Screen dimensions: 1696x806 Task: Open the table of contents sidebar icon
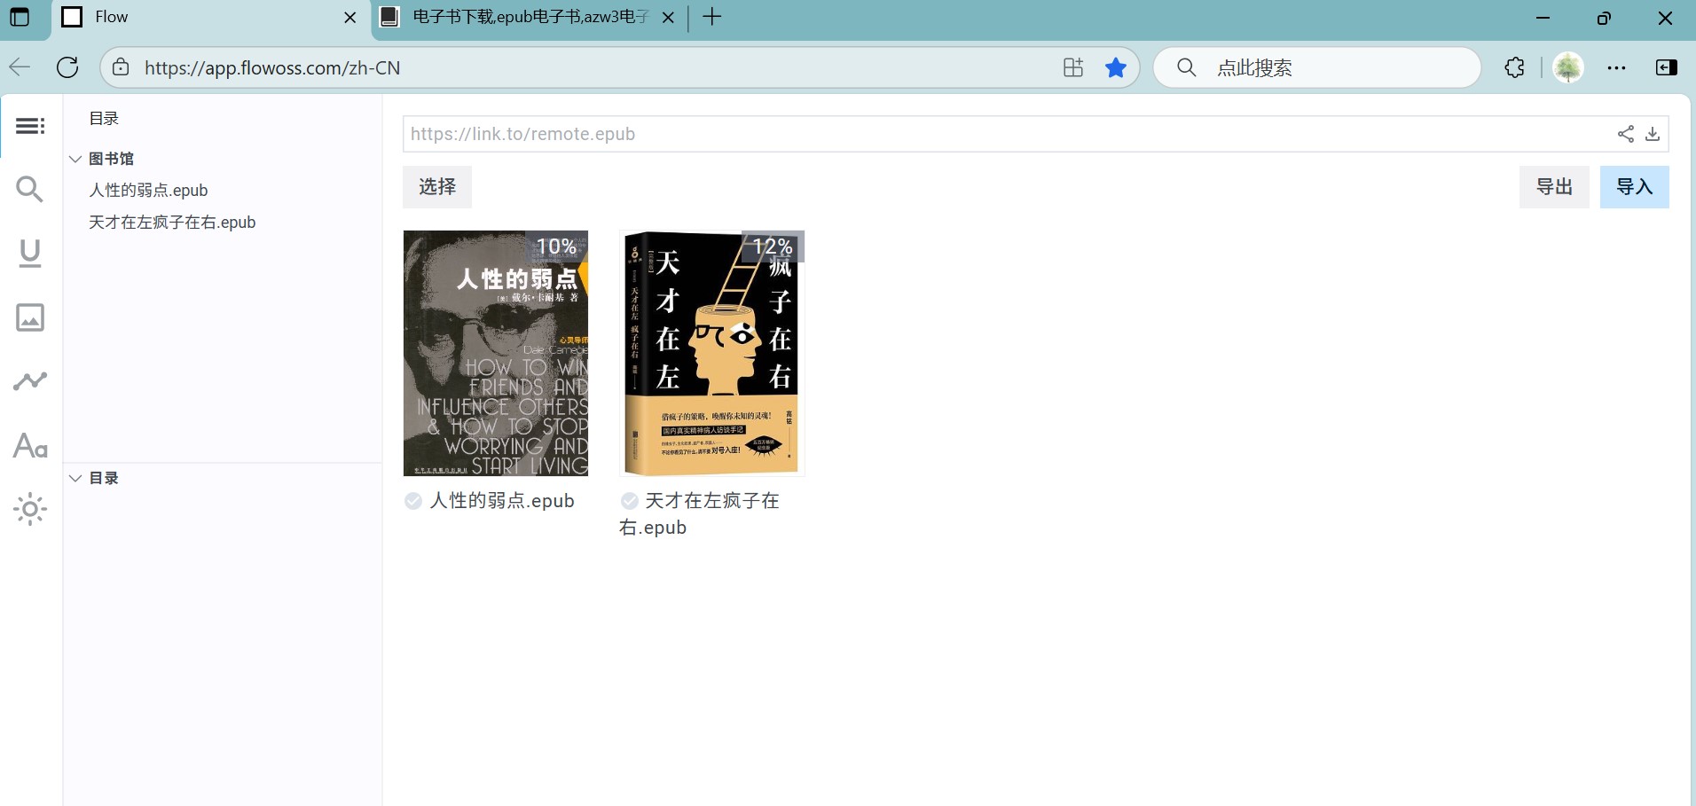pos(30,126)
